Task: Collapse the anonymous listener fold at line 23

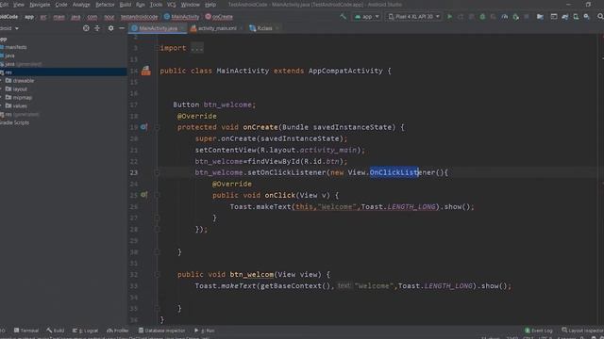Action: [157, 172]
